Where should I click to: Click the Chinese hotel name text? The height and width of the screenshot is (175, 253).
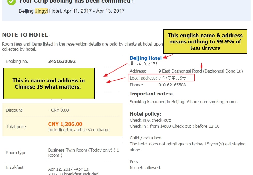(x=145, y=64)
